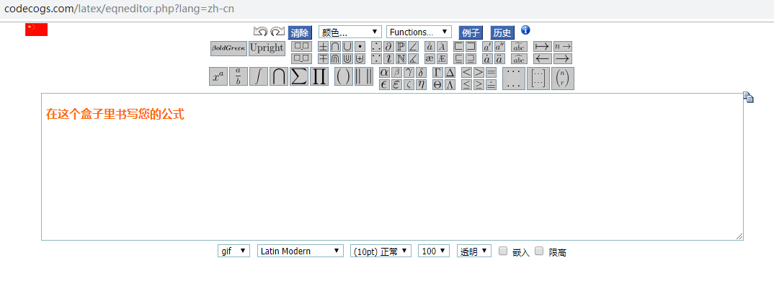Insert the n with right arrow limit symbol
Screen dimensions: 774x281
click(x=563, y=46)
